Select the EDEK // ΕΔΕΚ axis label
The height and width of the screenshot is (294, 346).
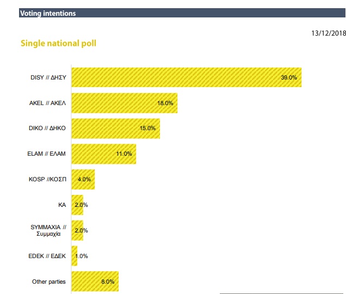48,256
